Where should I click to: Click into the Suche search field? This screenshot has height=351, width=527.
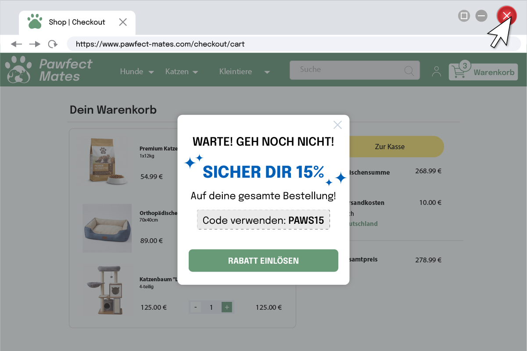tap(355, 70)
